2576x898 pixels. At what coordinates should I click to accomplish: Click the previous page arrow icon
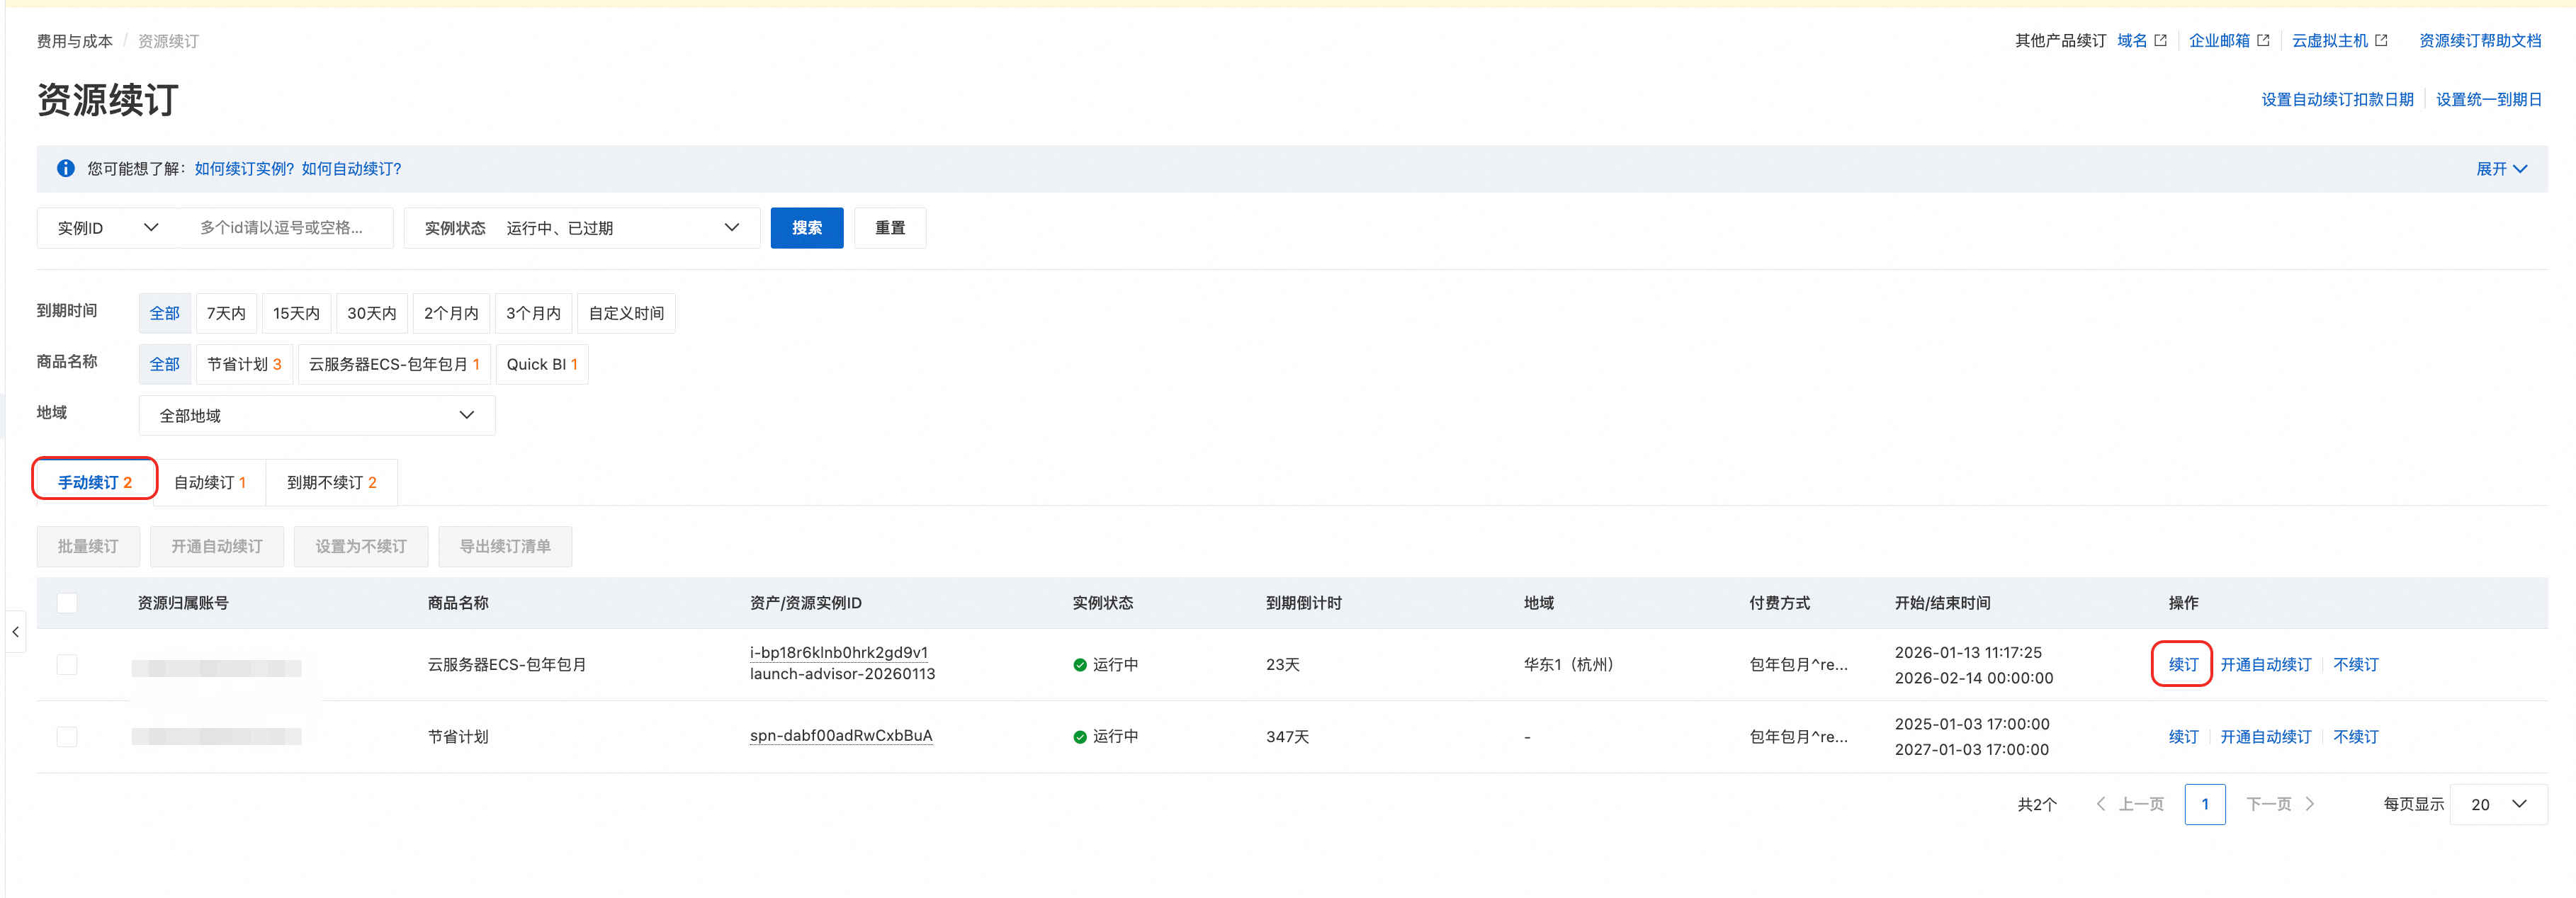point(2100,804)
